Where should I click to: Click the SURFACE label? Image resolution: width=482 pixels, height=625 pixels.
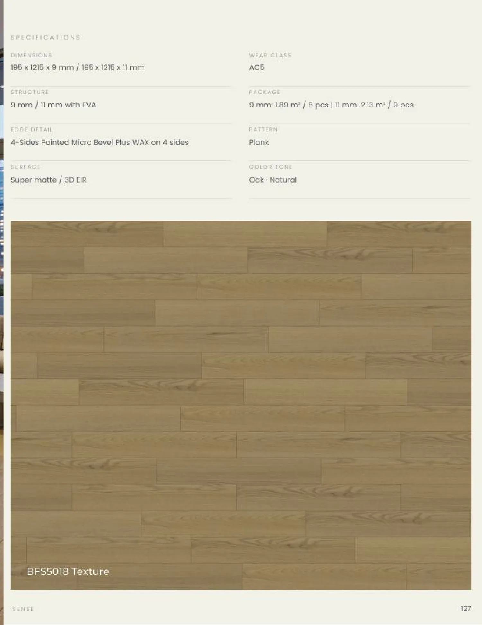tap(25, 167)
